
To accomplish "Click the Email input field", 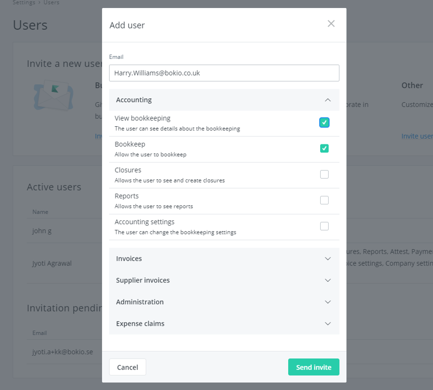I will tap(224, 73).
